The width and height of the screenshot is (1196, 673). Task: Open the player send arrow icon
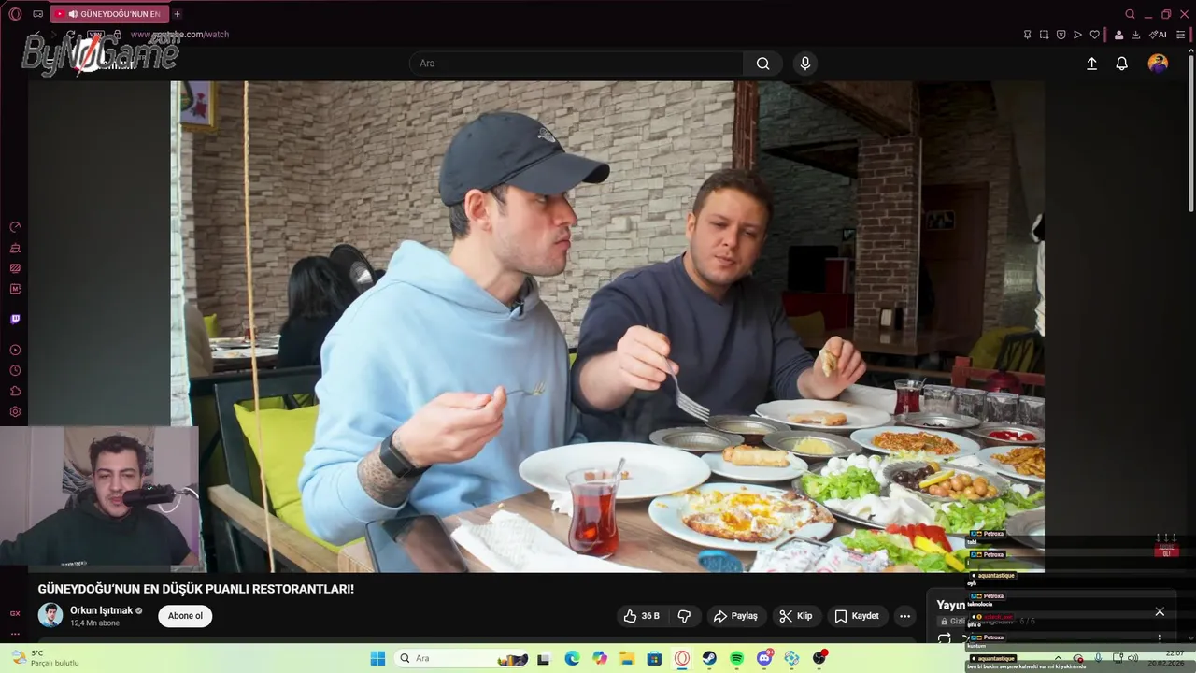click(1077, 35)
